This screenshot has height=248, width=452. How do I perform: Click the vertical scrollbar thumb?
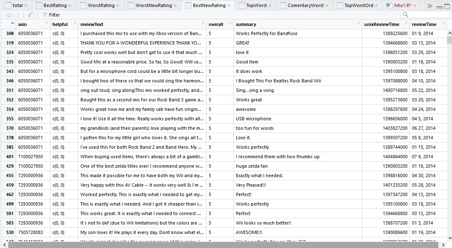(449, 40)
